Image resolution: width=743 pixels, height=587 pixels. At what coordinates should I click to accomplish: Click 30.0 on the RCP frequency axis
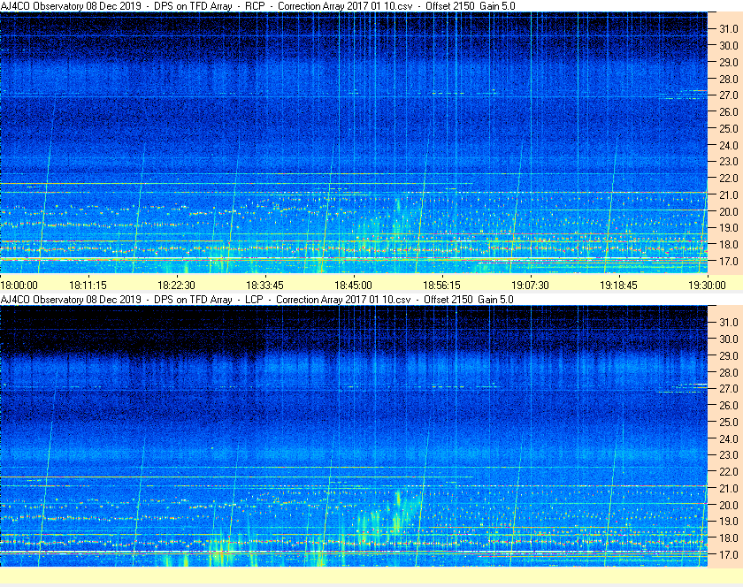point(729,45)
